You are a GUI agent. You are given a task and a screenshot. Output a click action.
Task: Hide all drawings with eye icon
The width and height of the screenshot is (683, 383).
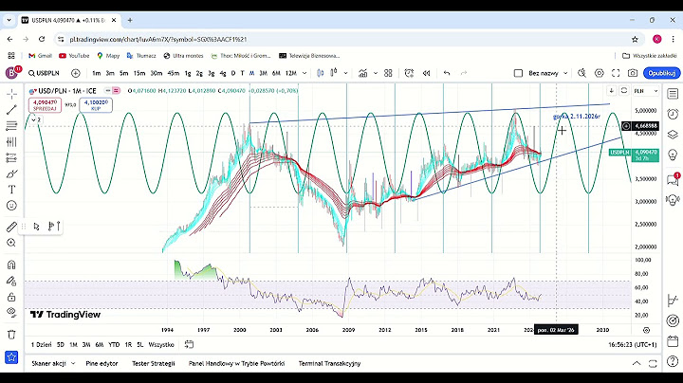pyautogui.click(x=11, y=313)
